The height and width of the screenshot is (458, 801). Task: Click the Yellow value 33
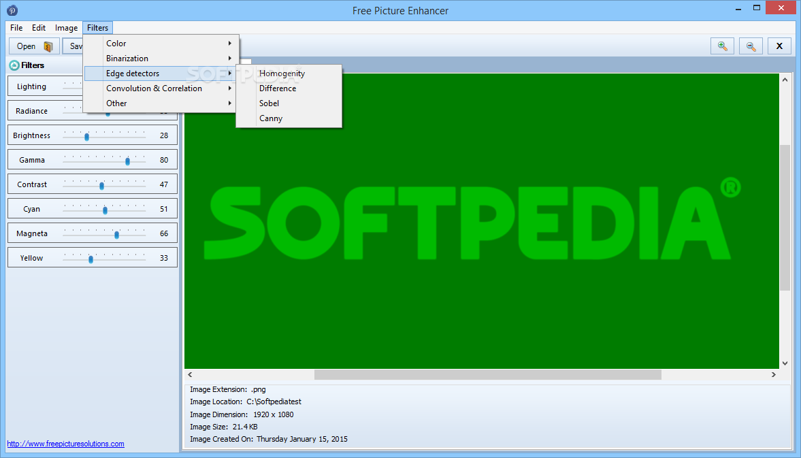pyautogui.click(x=164, y=258)
